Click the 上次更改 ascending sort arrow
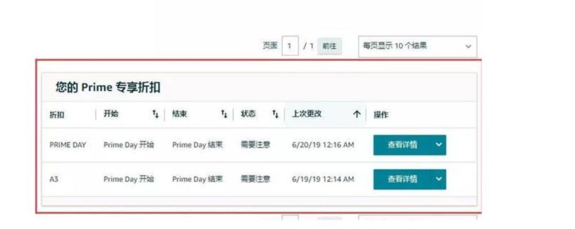 click(356, 114)
